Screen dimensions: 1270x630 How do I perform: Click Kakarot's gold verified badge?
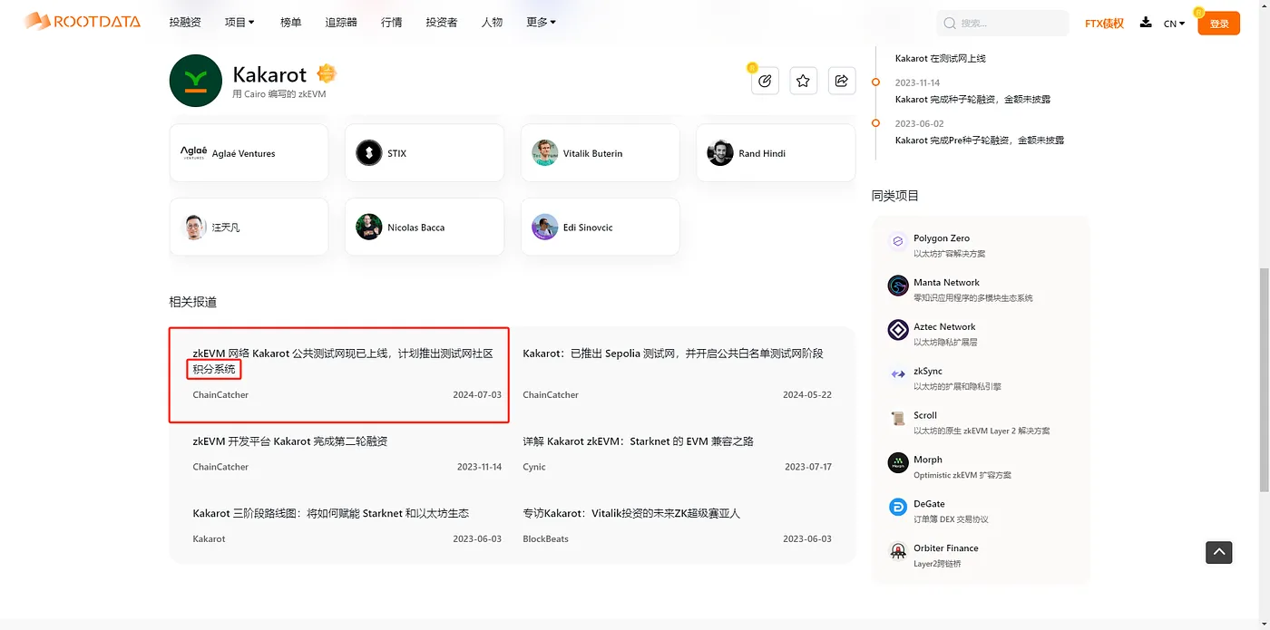tap(327, 73)
